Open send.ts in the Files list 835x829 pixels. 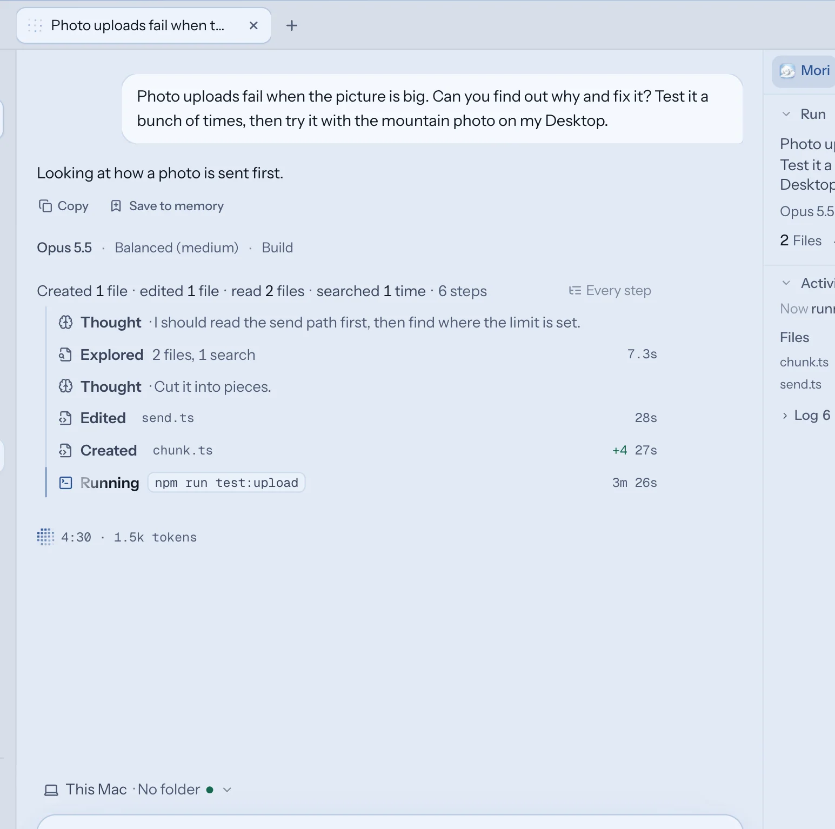click(x=800, y=384)
